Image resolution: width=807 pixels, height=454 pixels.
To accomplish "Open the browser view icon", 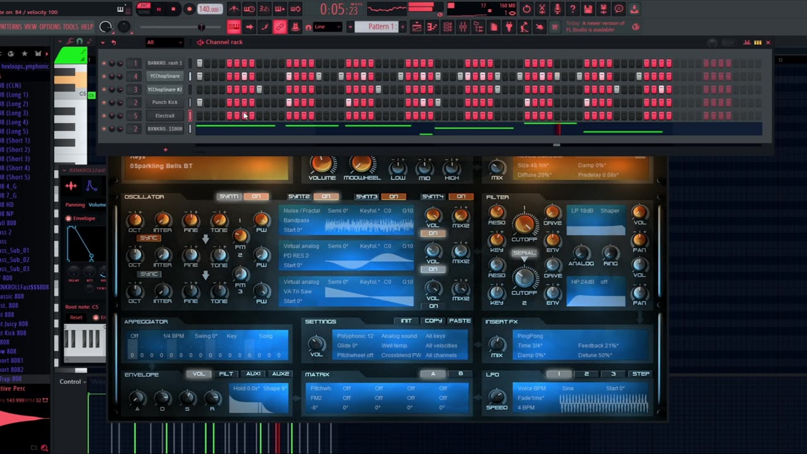I will 479,26.
